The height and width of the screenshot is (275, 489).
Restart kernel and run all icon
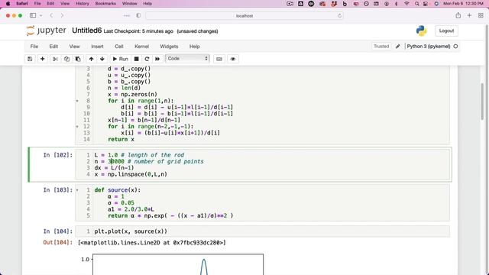point(157,59)
